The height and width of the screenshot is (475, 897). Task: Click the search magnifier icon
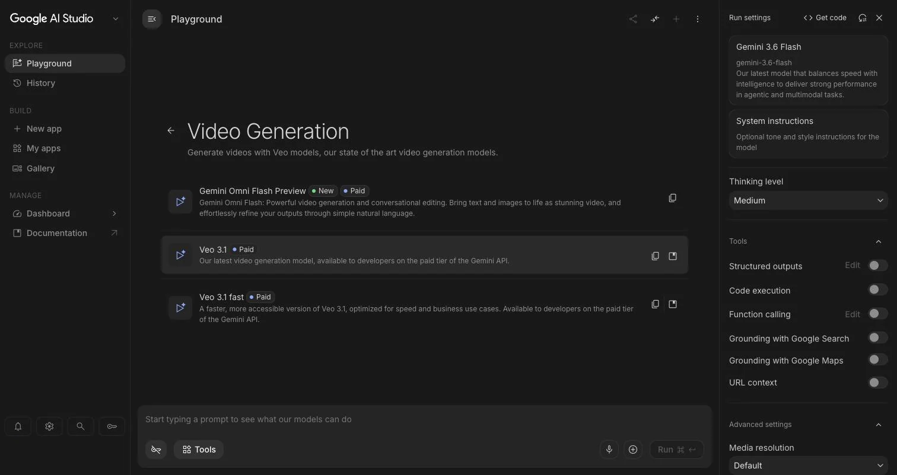pos(80,426)
